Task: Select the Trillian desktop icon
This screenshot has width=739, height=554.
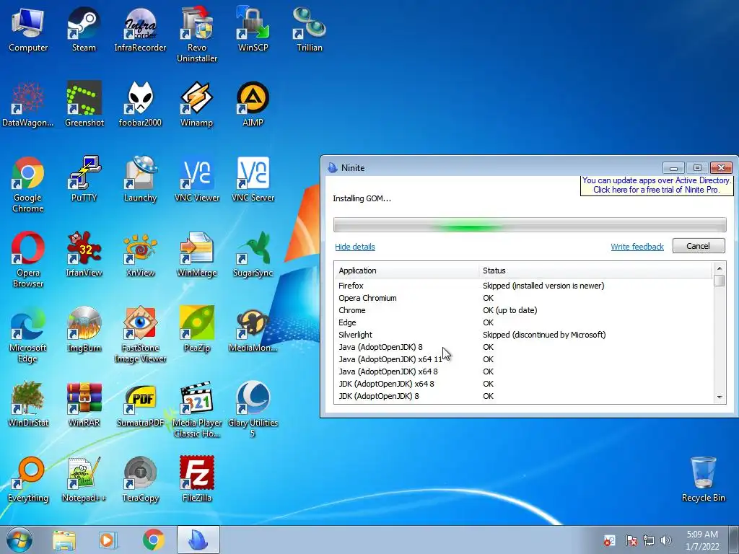Action: (x=309, y=29)
